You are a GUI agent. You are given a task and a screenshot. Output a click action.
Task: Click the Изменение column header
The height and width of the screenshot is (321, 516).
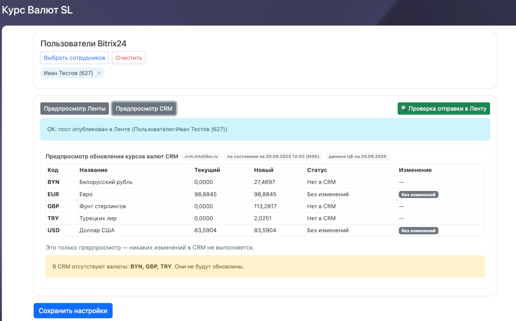click(415, 170)
